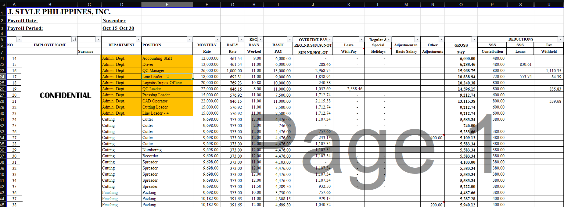Click the 10.88 days worked cell
This screenshot has width=564, height=207.
[x=254, y=83]
